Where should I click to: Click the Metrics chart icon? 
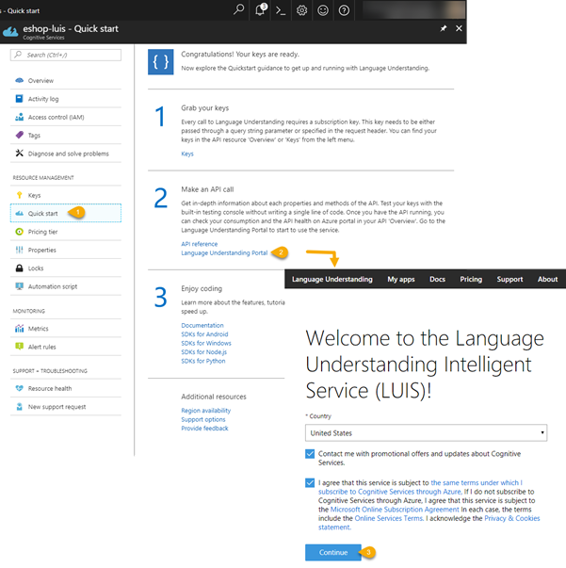point(19,329)
